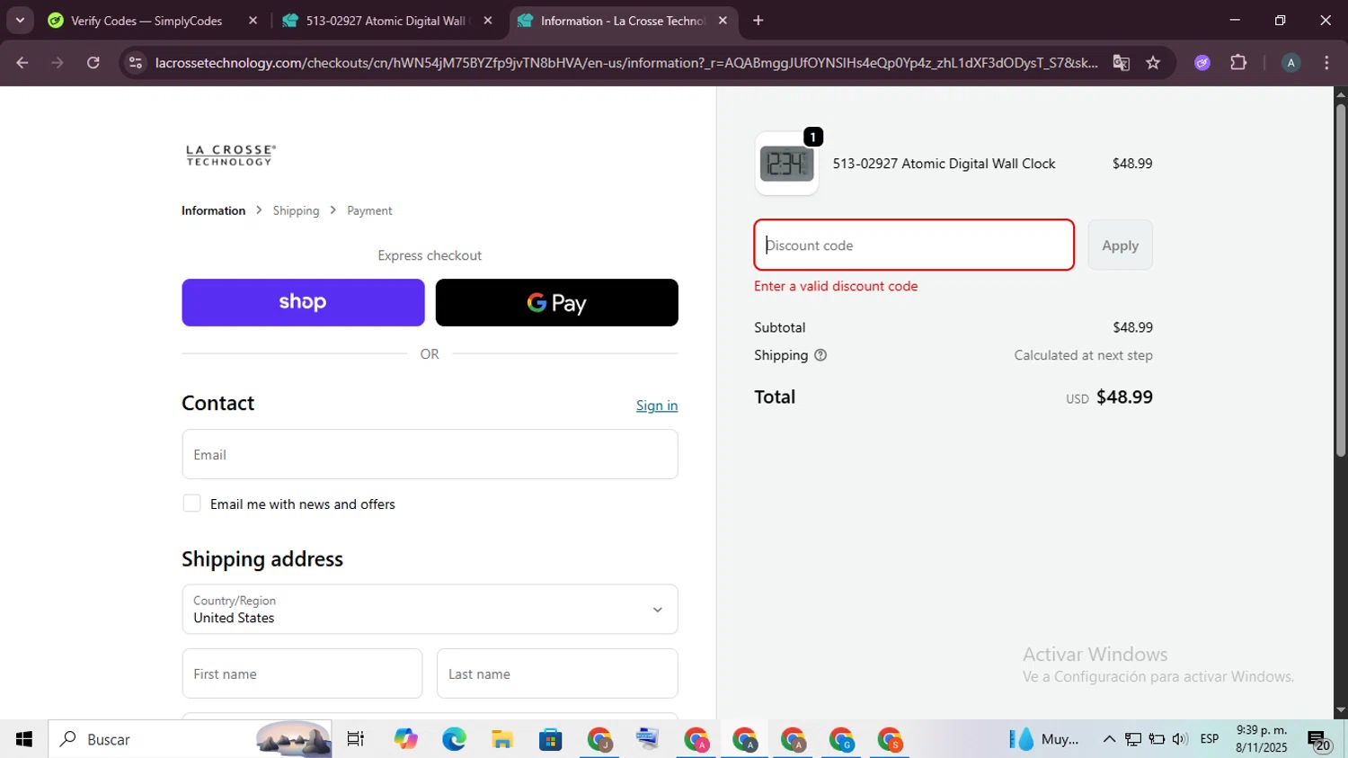Click the browser back arrow
The height and width of the screenshot is (758, 1348).
coord(22,63)
